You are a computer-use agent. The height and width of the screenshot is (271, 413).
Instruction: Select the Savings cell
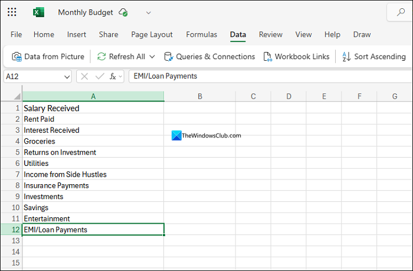click(x=93, y=208)
